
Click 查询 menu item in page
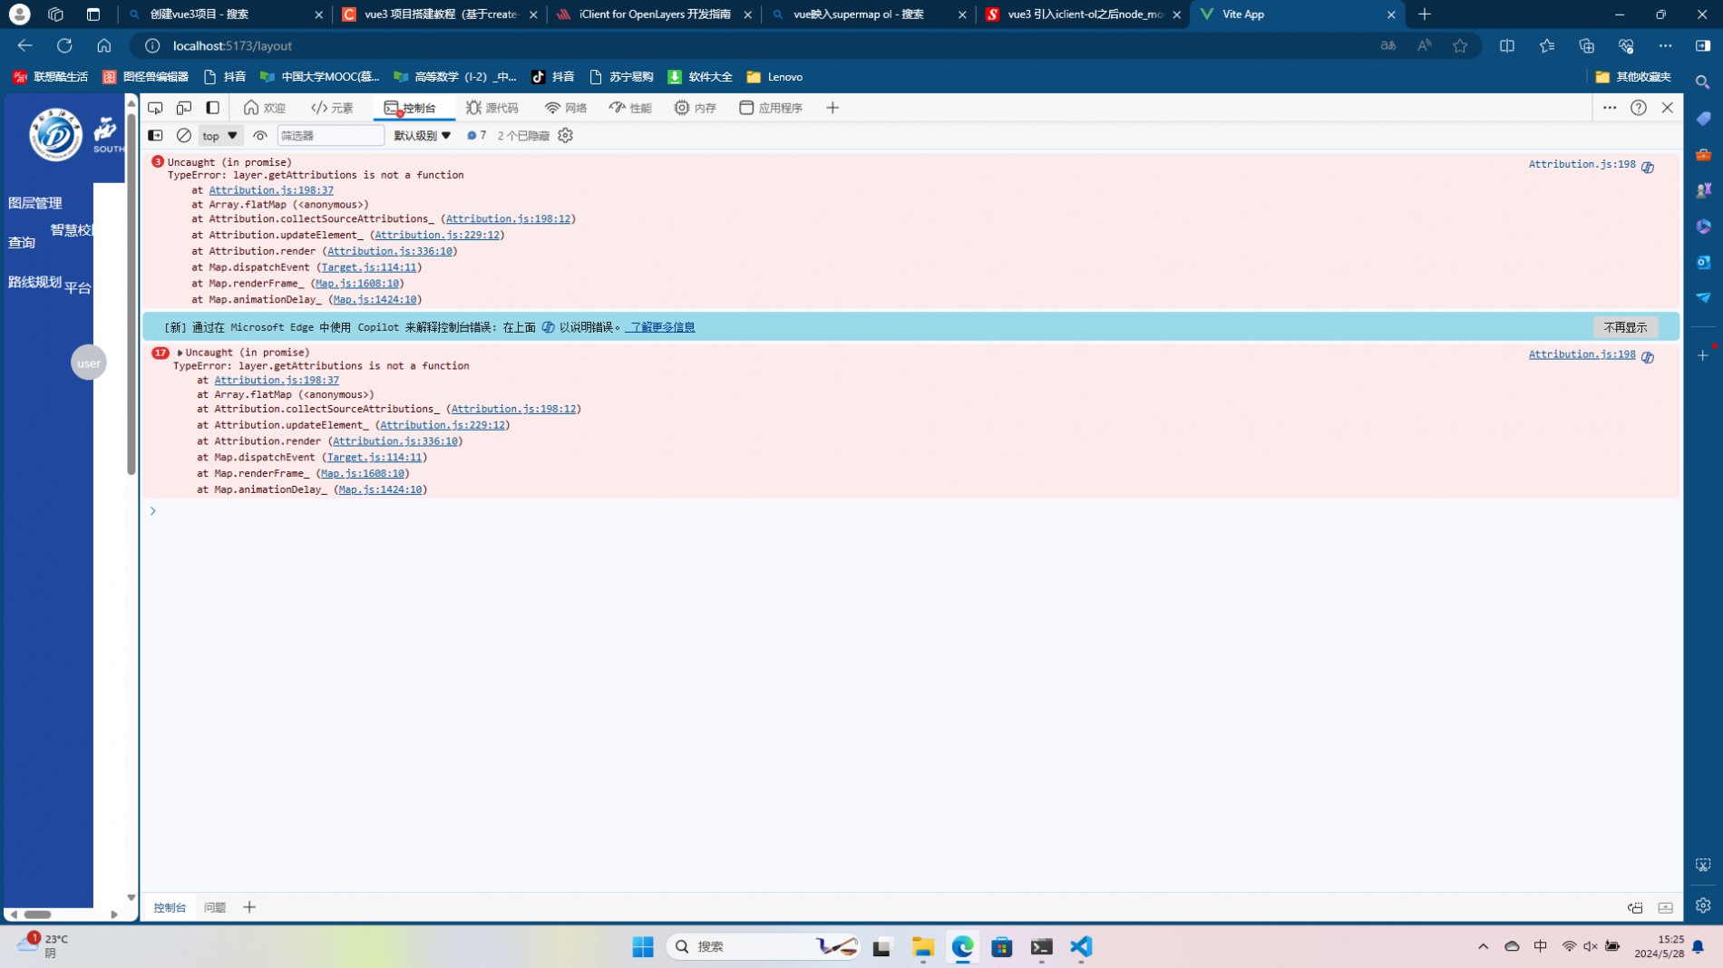click(22, 243)
